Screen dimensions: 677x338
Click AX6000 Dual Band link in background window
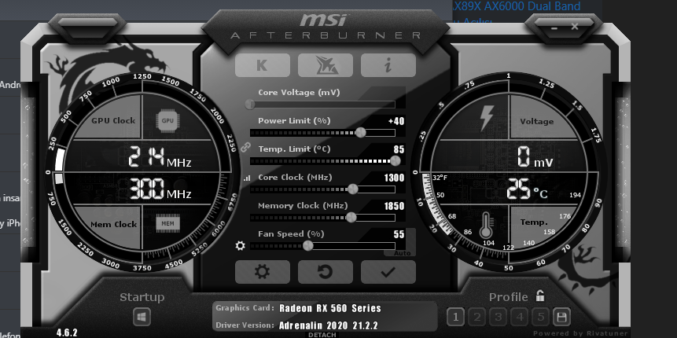tap(517, 6)
